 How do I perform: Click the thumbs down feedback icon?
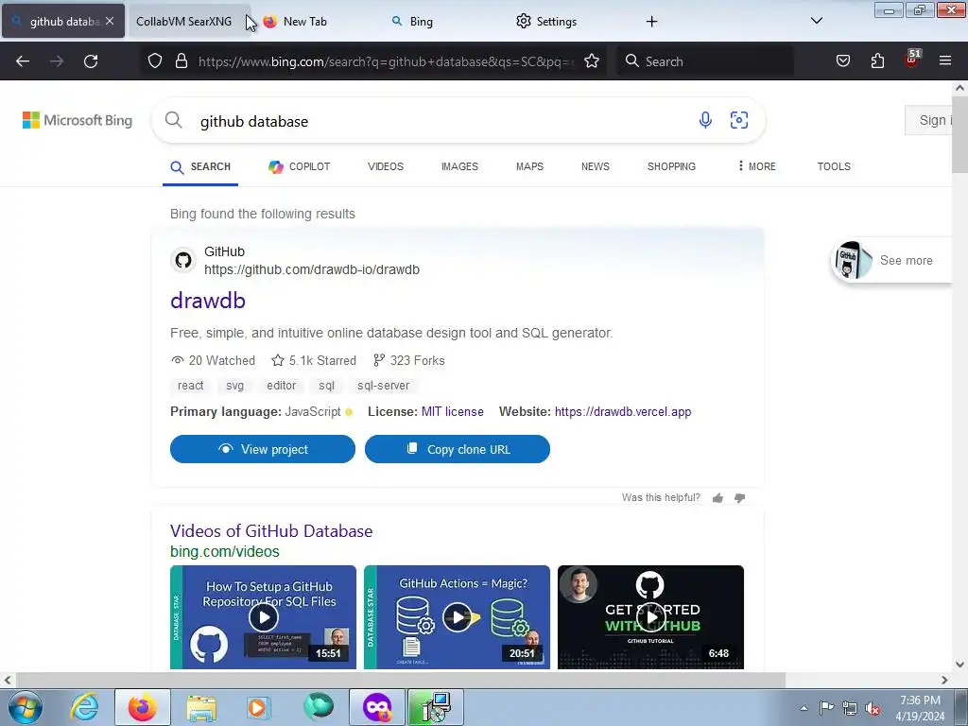tap(739, 498)
